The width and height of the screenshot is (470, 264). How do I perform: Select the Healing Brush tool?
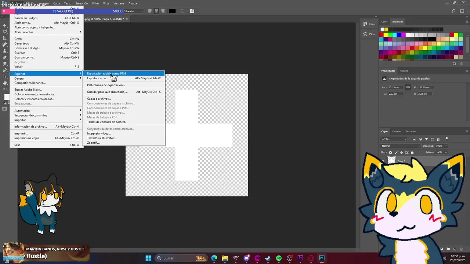(x=5, y=44)
